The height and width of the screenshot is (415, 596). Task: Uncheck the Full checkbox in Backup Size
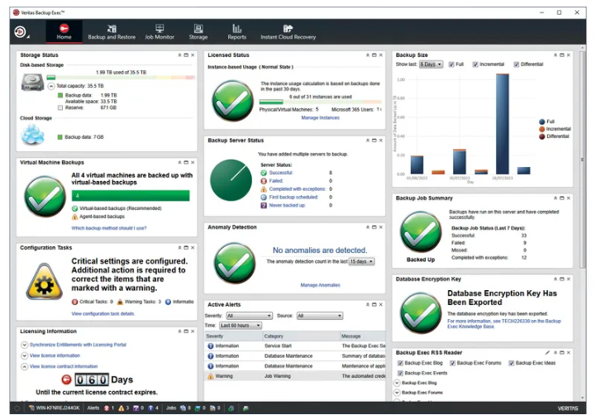tap(451, 64)
